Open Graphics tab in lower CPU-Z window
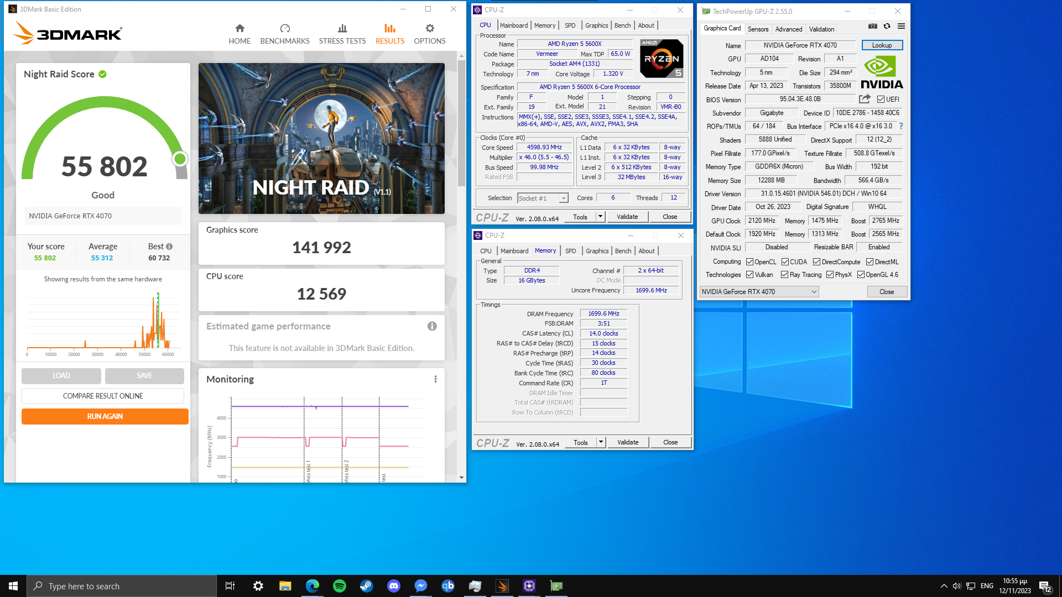 pos(597,251)
